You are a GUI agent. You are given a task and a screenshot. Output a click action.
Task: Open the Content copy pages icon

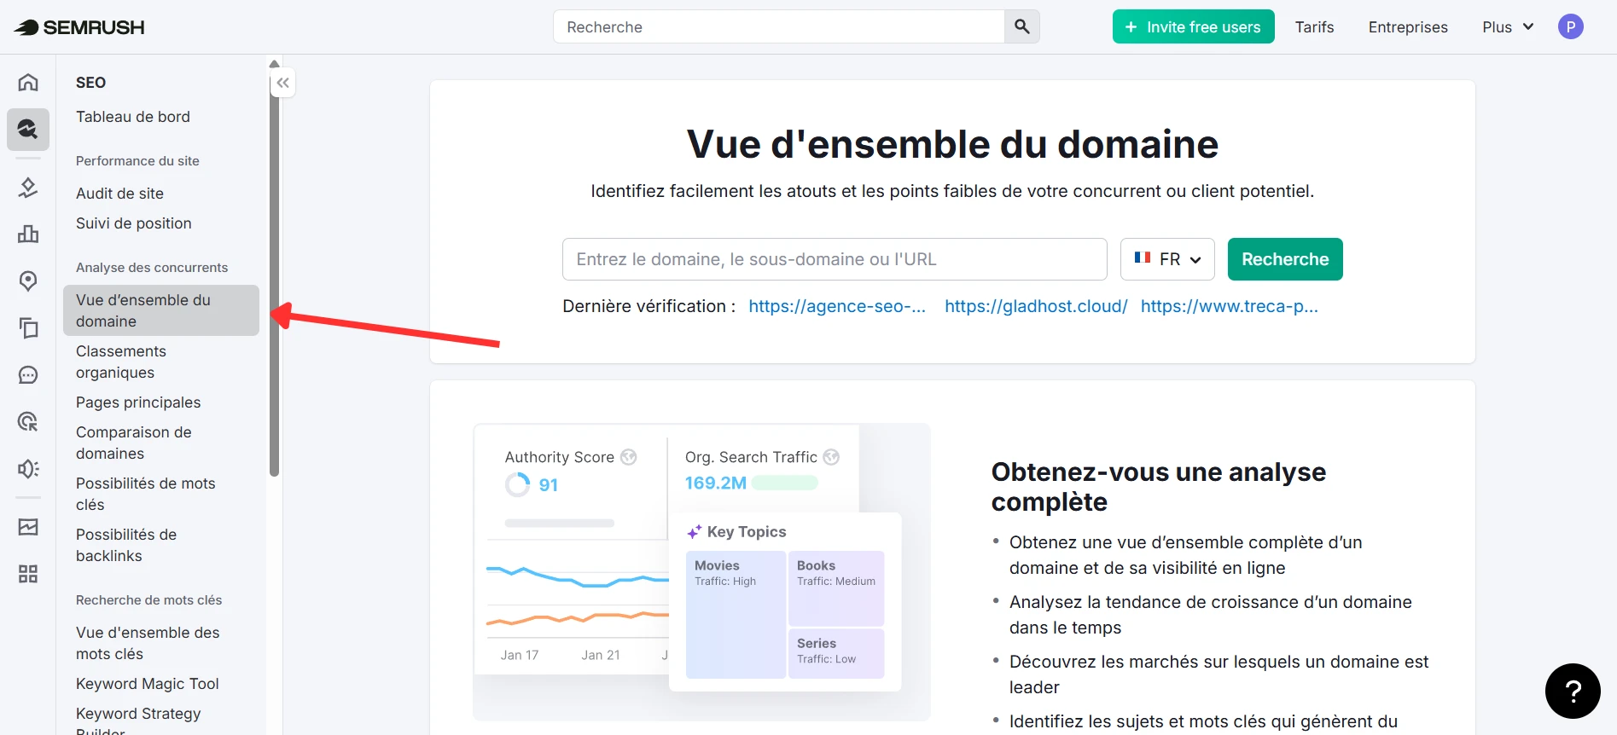28,327
